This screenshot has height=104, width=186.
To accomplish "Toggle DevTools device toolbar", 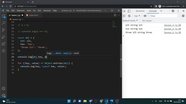I will tap(129, 11).
